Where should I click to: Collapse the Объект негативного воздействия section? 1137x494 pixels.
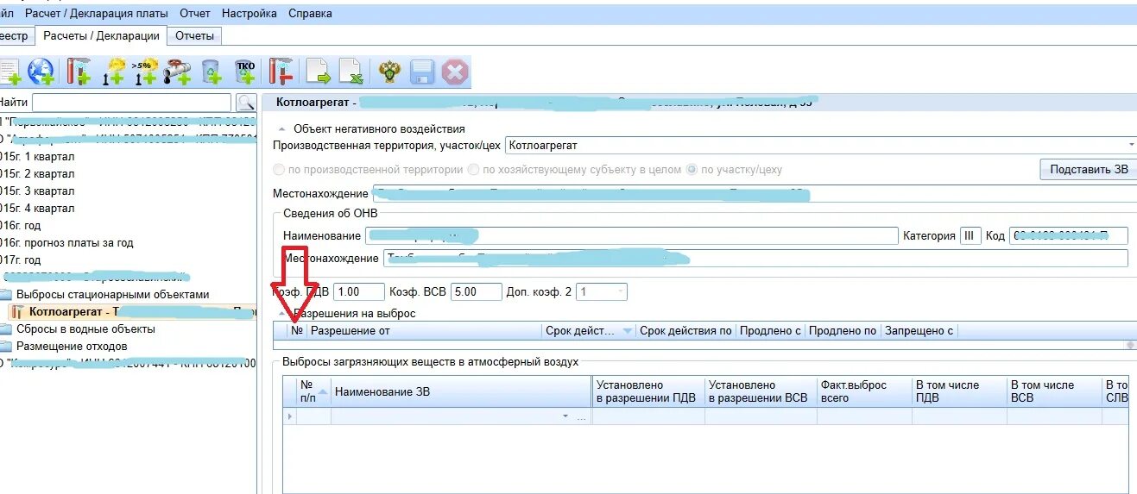tap(281, 129)
